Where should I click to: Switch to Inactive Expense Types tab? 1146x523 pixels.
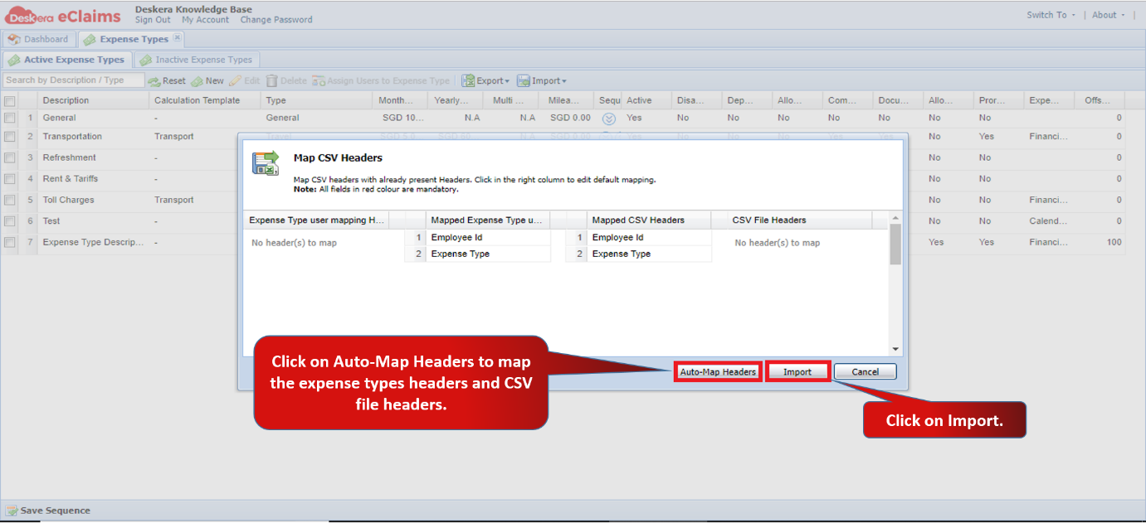click(197, 60)
